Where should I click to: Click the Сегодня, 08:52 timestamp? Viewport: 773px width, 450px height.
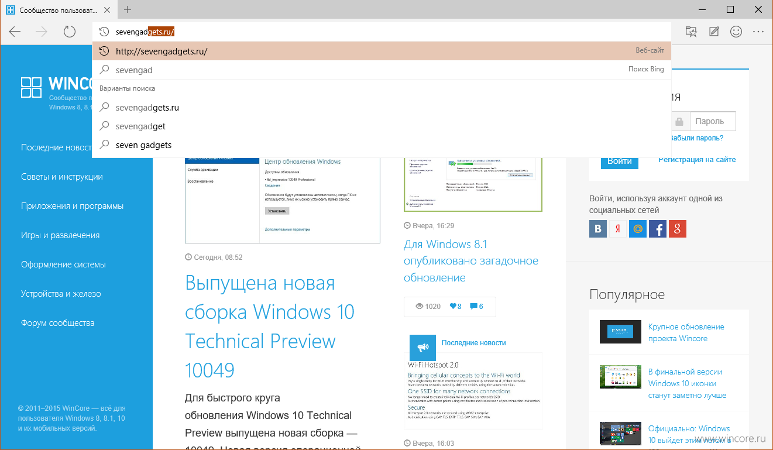point(214,257)
